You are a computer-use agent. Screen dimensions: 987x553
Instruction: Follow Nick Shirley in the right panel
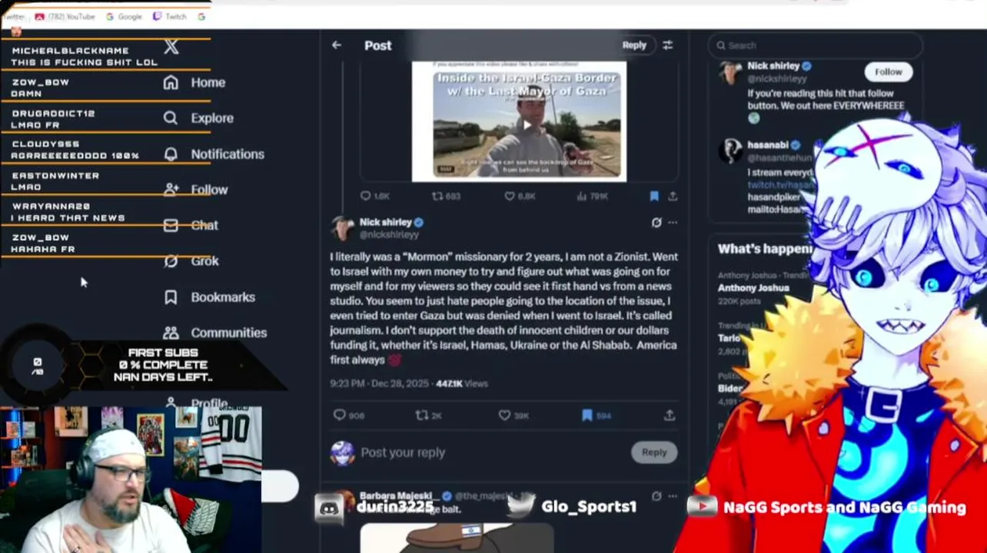[x=888, y=72]
